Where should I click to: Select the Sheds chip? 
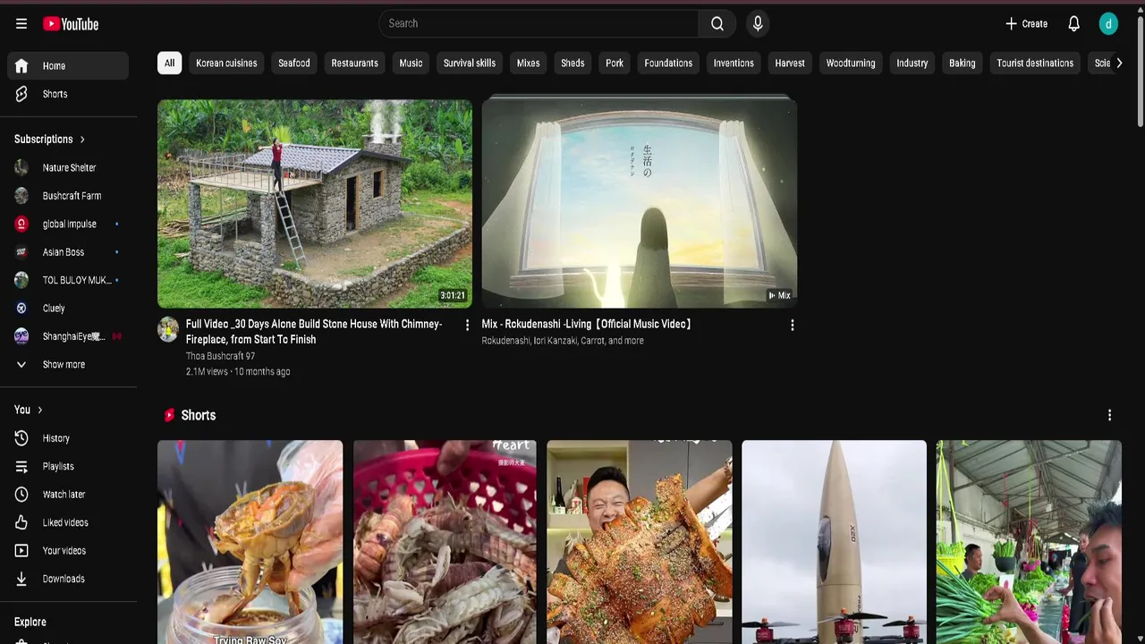pyautogui.click(x=572, y=63)
